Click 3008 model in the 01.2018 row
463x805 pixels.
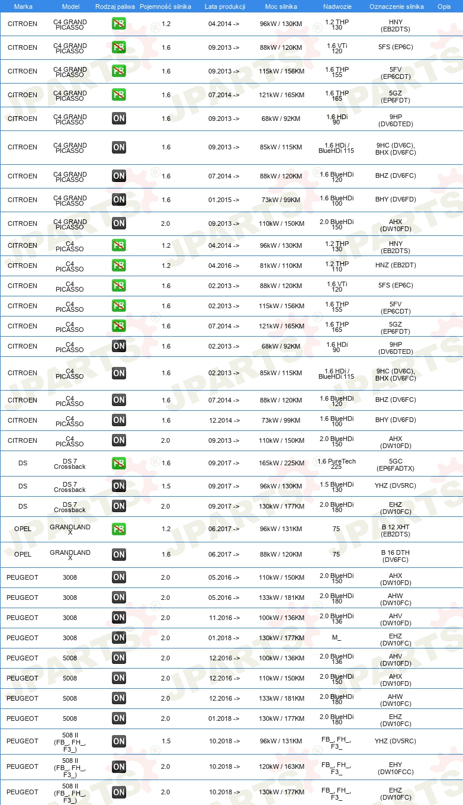[x=70, y=638]
